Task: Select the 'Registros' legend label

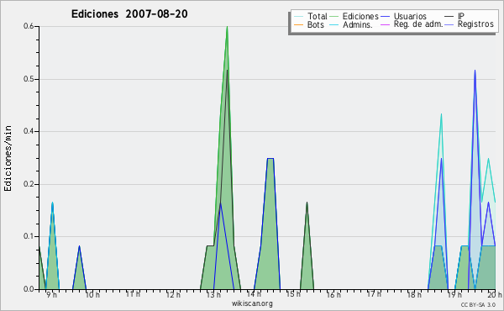Action: tap(475, 24)
